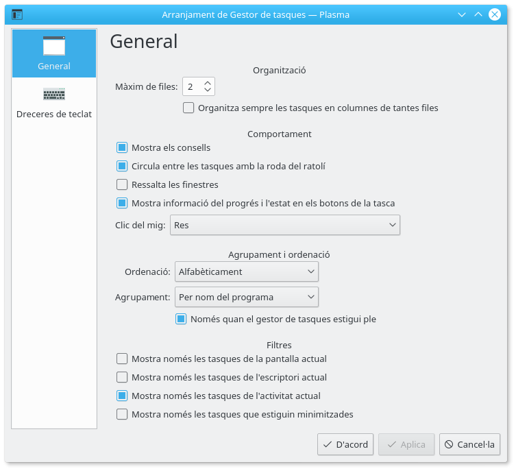The height and width of the screenshot is (471, 516).
Task: Enable Mostra només les tasques que estiguin minimitzades
Action: (x=122, y=414)
